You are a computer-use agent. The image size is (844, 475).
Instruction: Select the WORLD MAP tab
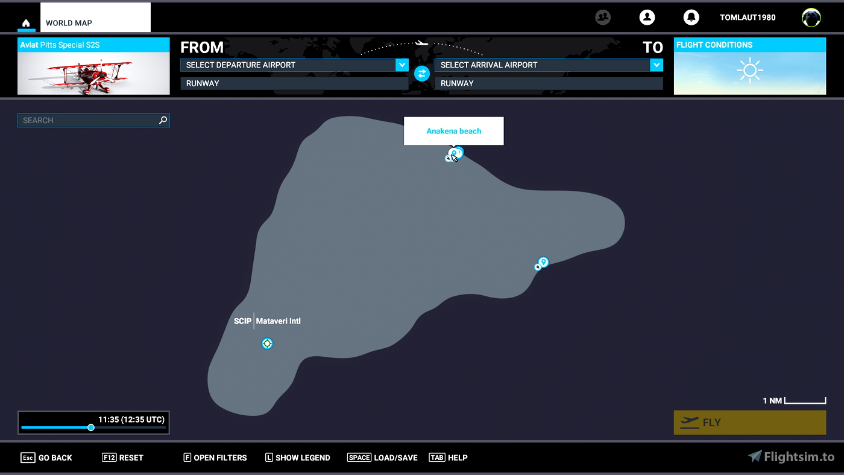pos(95,18)
